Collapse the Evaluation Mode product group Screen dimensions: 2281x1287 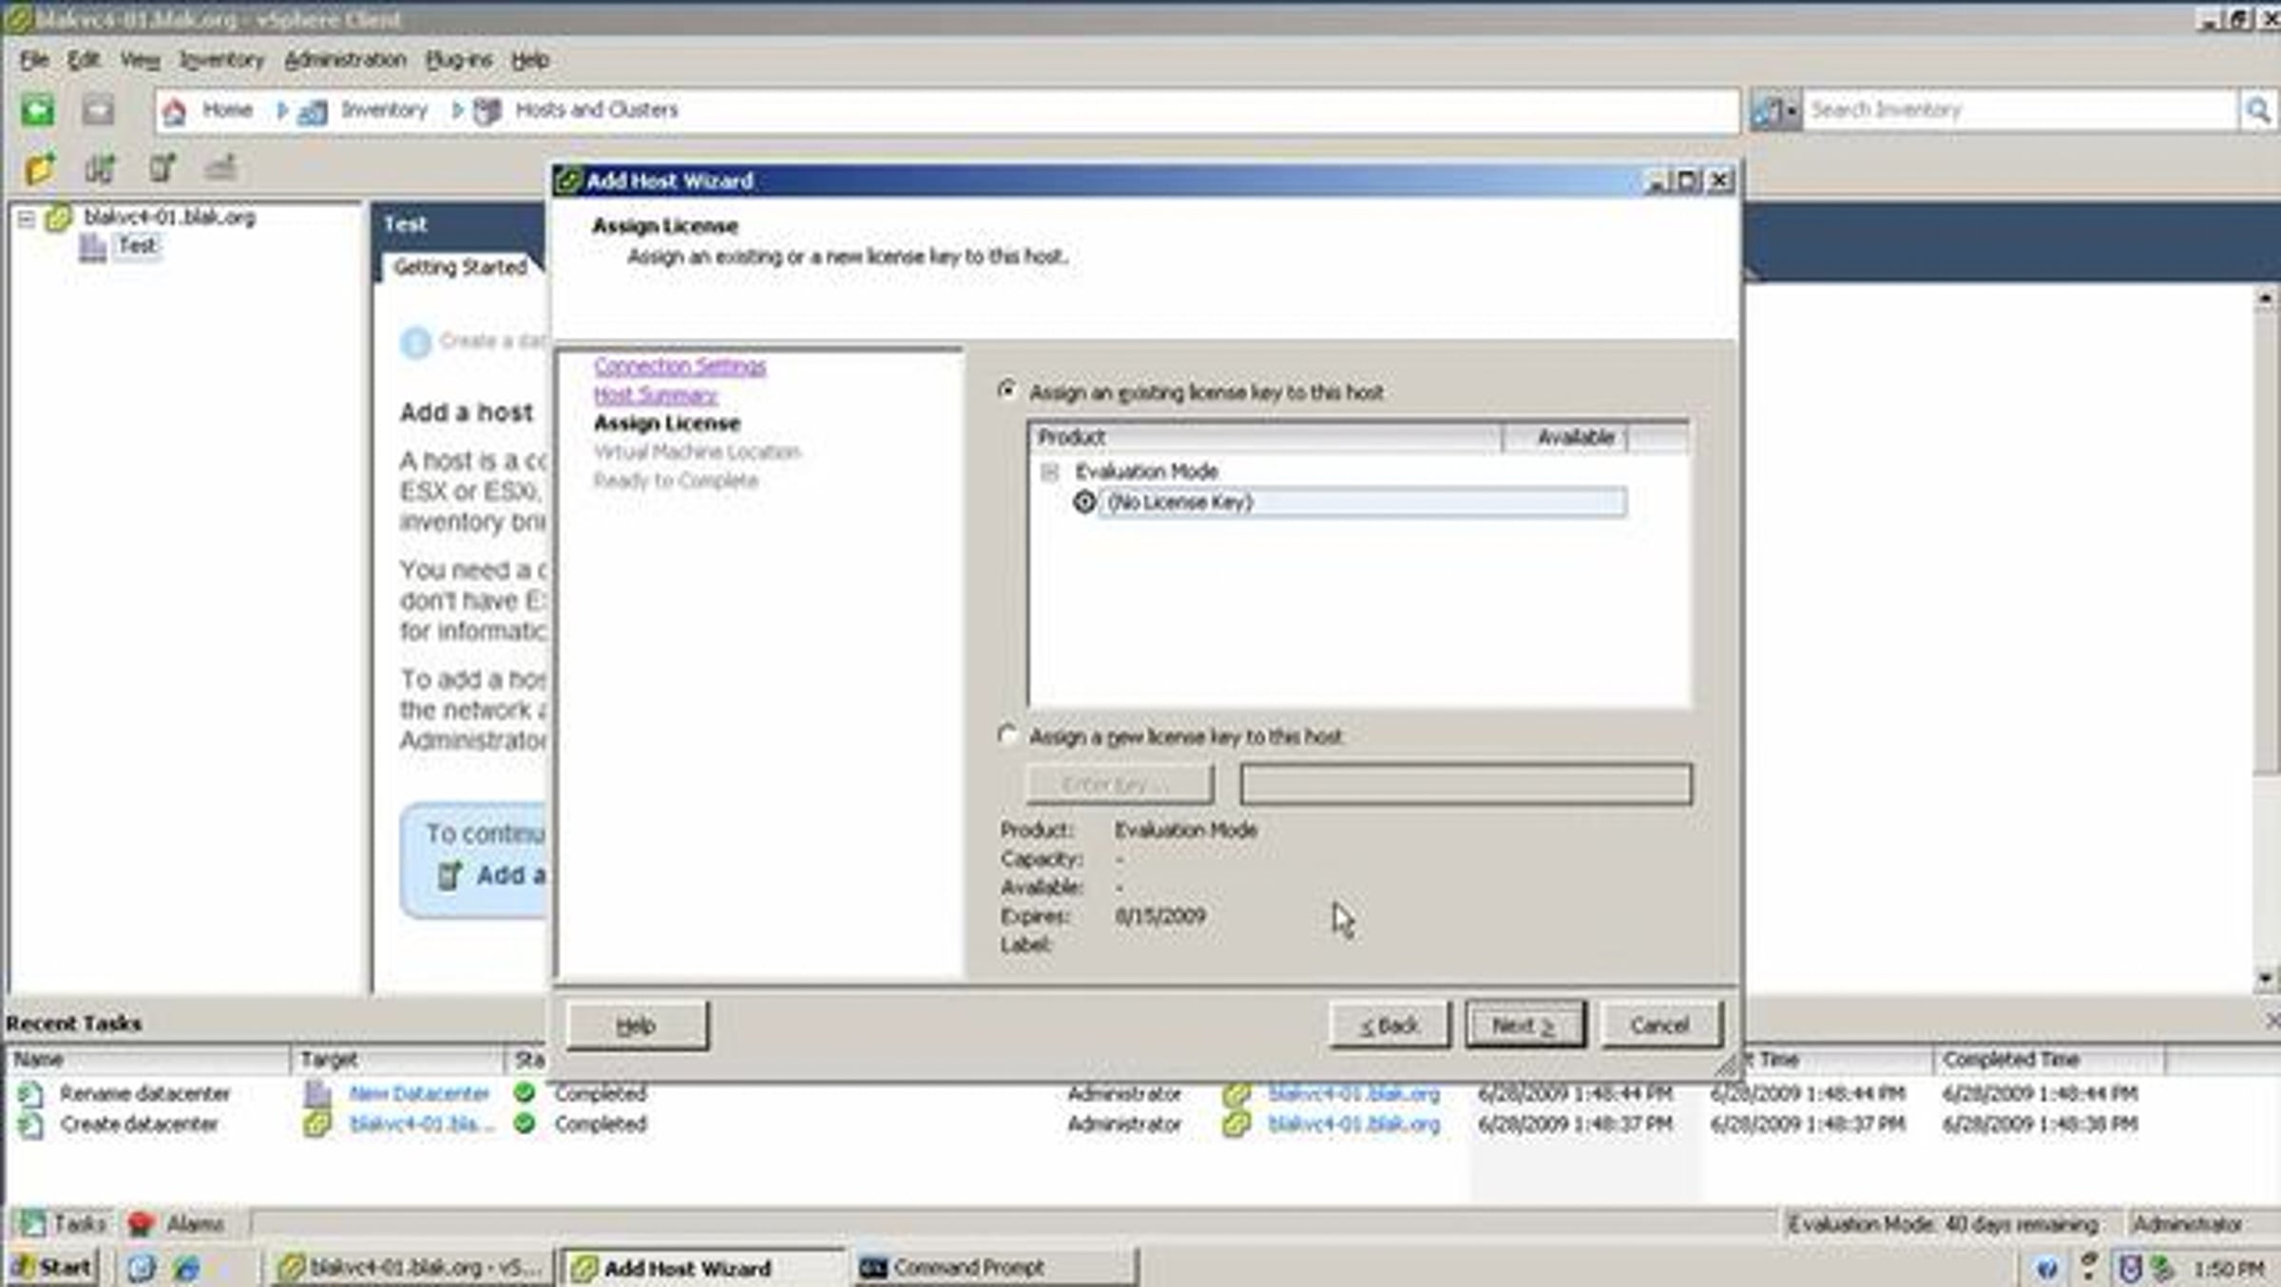coord(1049,471)
